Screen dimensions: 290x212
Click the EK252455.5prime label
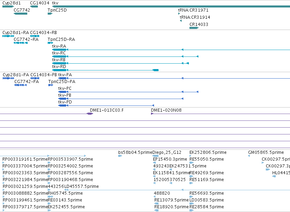tap(66, 207)
